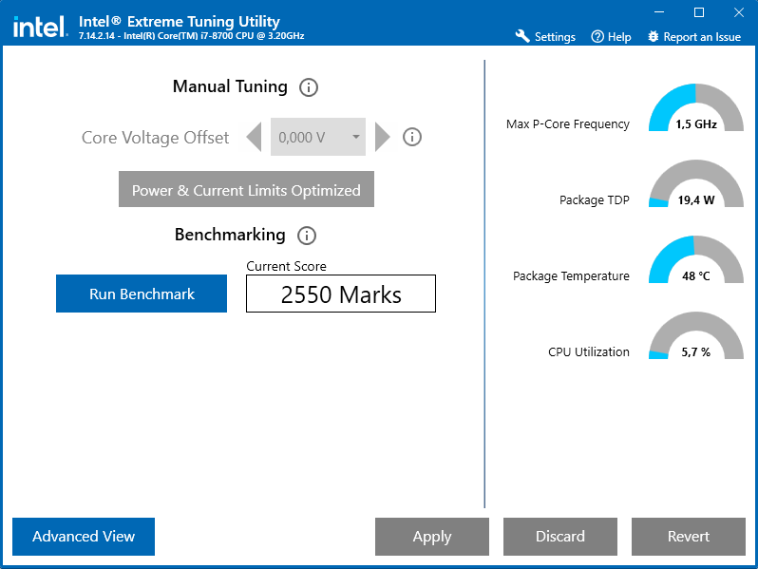Toggle the Power & Current Limits Optimized button

click(x=247, y=189)
